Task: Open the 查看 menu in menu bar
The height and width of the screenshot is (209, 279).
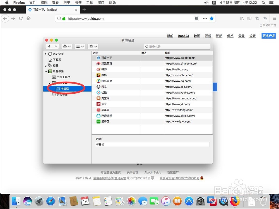Action: [x=55, y=3]
